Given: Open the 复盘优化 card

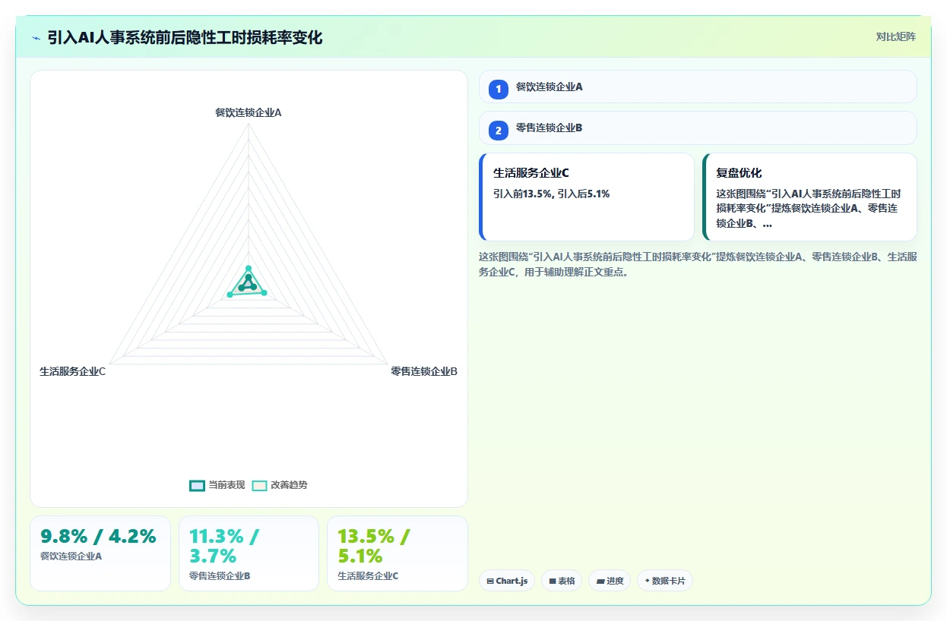Looking at the screenshot, I should (809, 197).
